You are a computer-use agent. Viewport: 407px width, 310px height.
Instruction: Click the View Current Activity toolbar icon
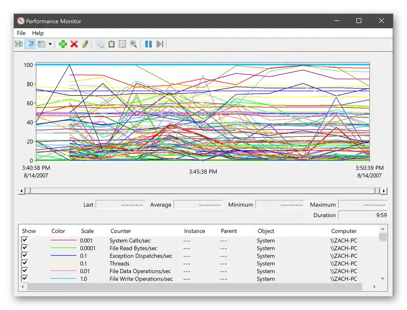click(x=18, y=44)
